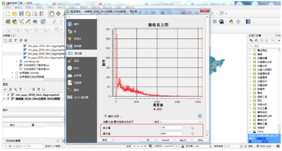
Task: Open map scale dropdown in status bar
Action: click(177, 146)
